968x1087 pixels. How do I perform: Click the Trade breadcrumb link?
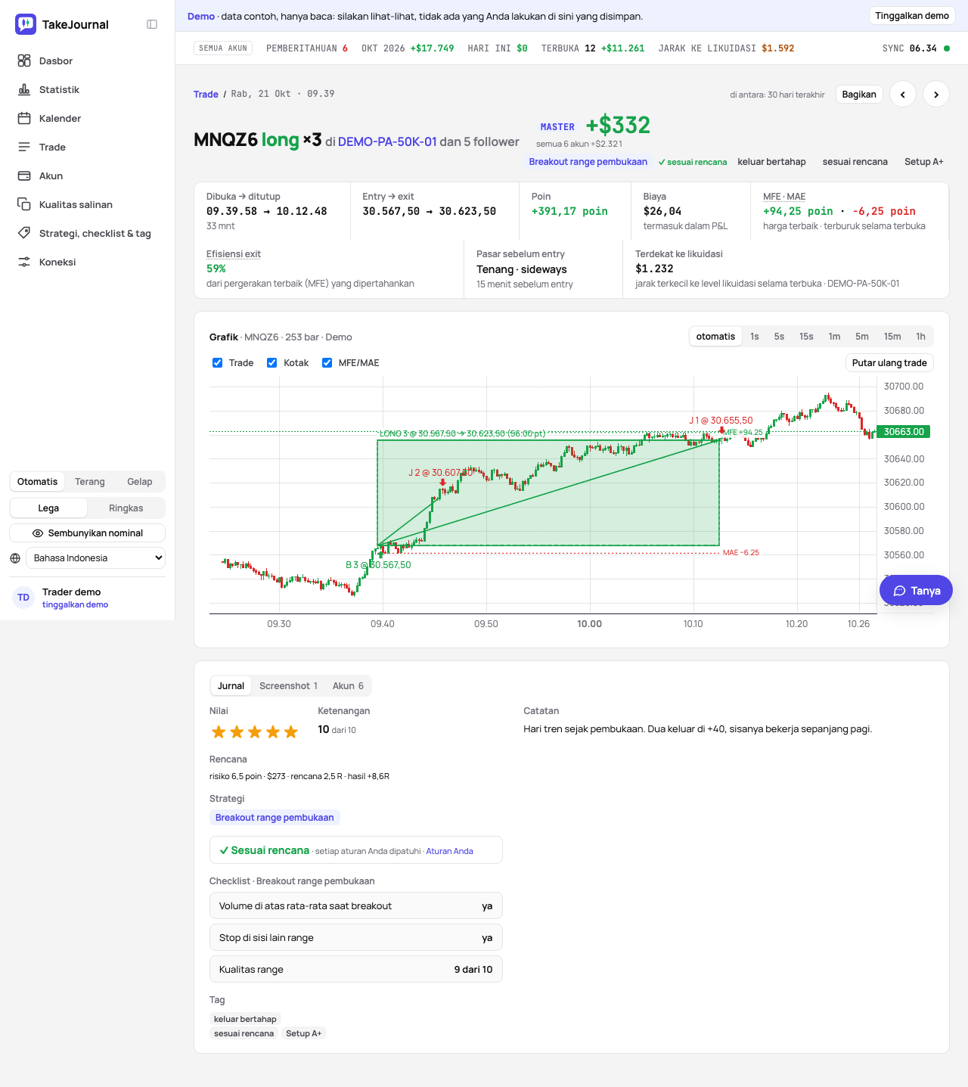(206, 95)
